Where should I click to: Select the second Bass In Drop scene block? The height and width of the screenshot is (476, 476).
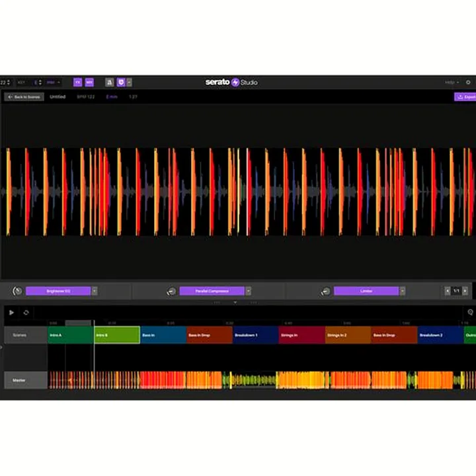point(394,335)
